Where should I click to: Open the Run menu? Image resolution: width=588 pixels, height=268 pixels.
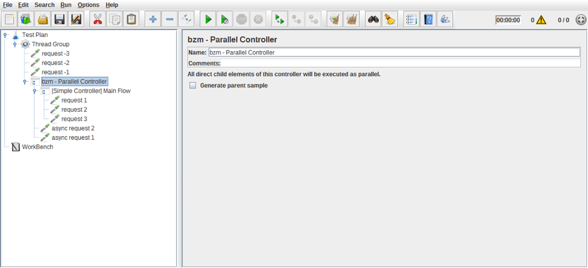[x=66, y=5]
